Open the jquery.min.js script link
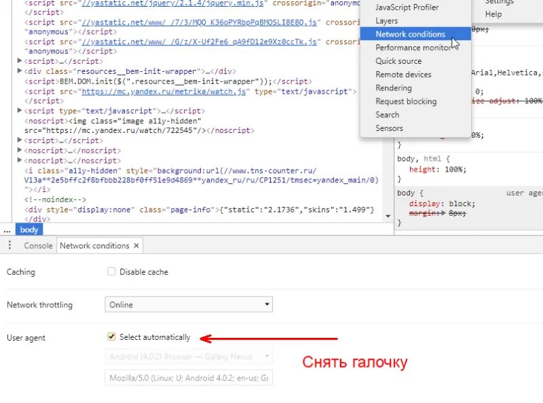Viewport: 543px width, 403px height. [172, 3]
